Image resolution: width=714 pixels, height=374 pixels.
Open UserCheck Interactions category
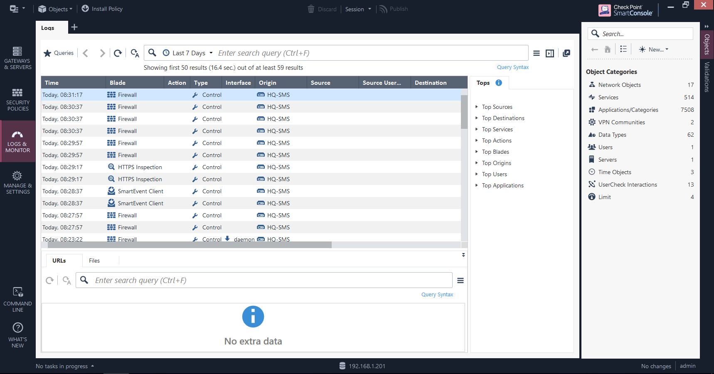[641, 185]
